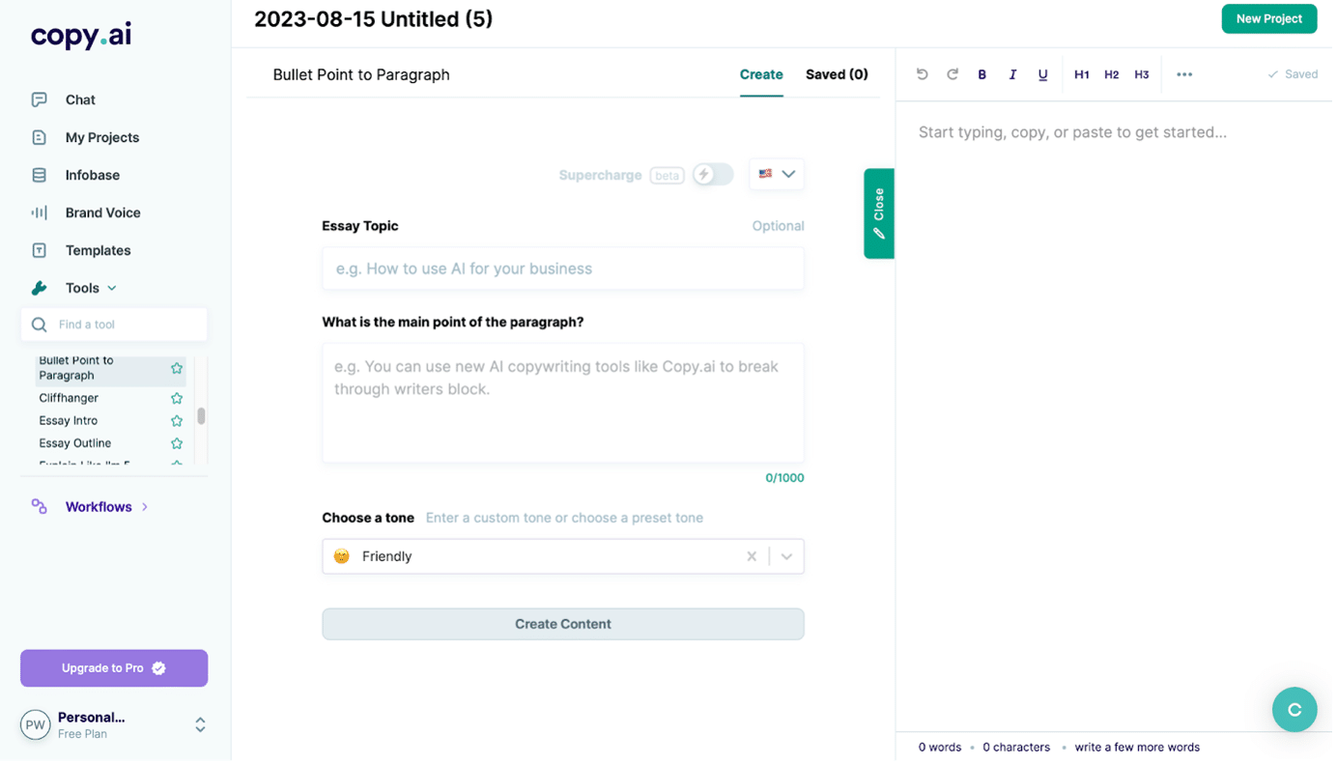
Task: Click the Workflows icon
Action: click(x=39, y=507)
